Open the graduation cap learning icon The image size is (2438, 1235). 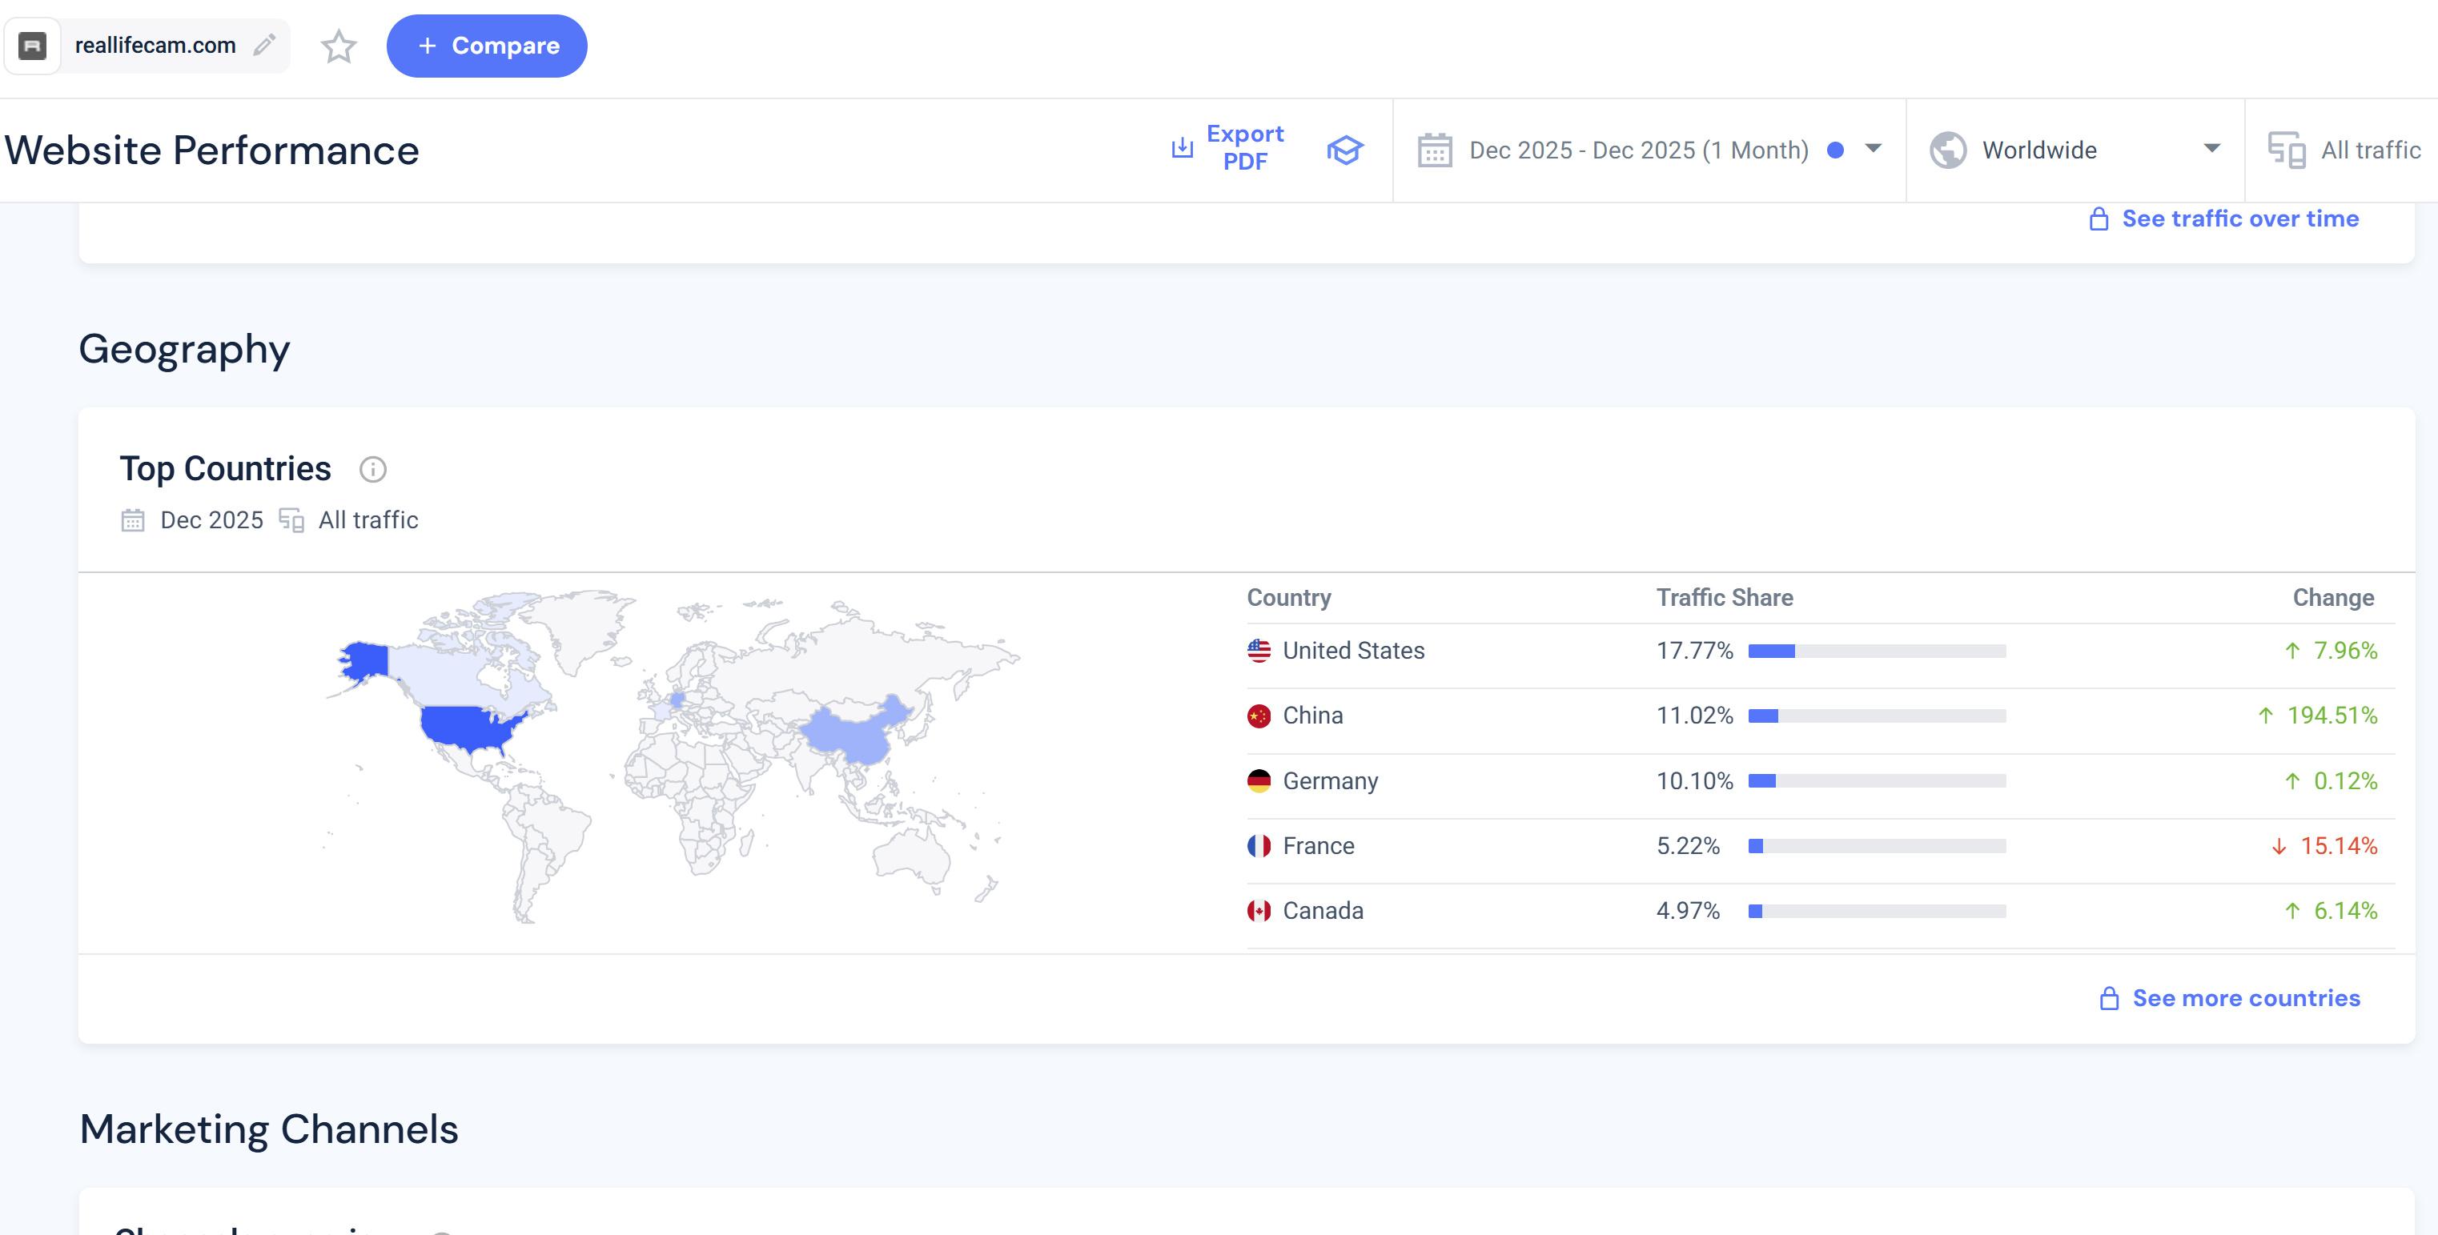(x=1344, y=150)
